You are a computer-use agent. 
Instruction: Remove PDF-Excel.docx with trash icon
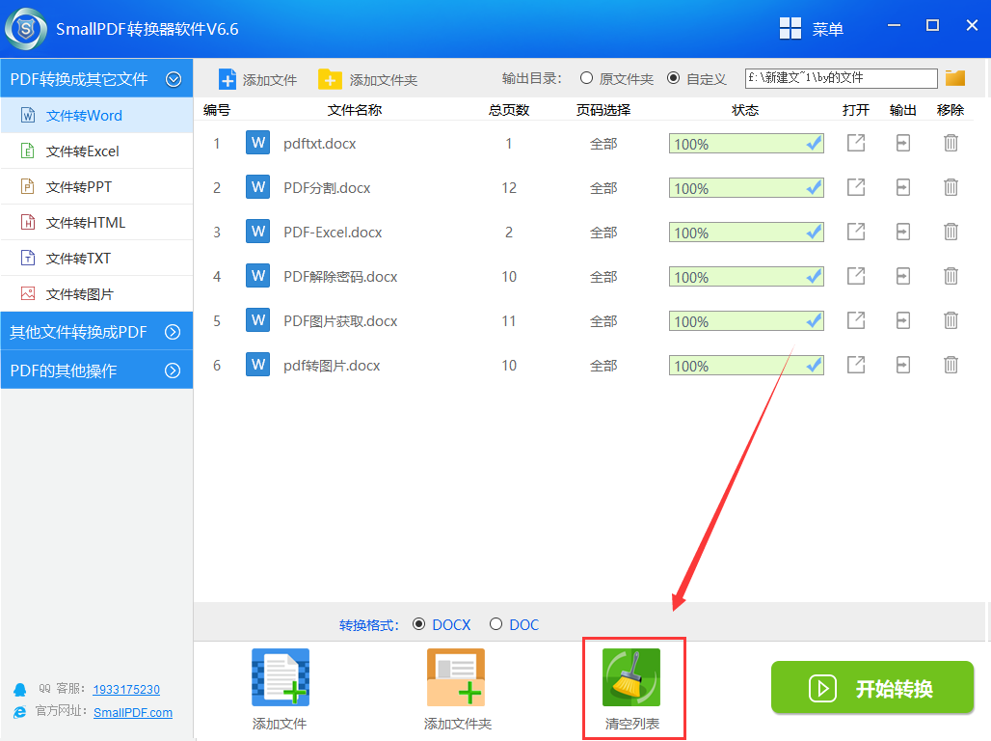click(951, 233)
